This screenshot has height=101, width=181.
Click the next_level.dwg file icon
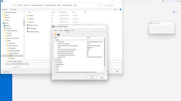tap(28, 28)
